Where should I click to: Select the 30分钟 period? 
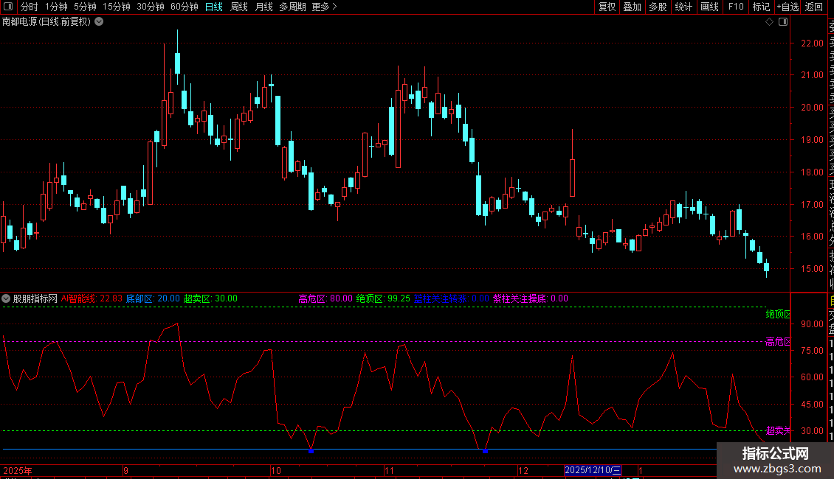pos(151,7)
